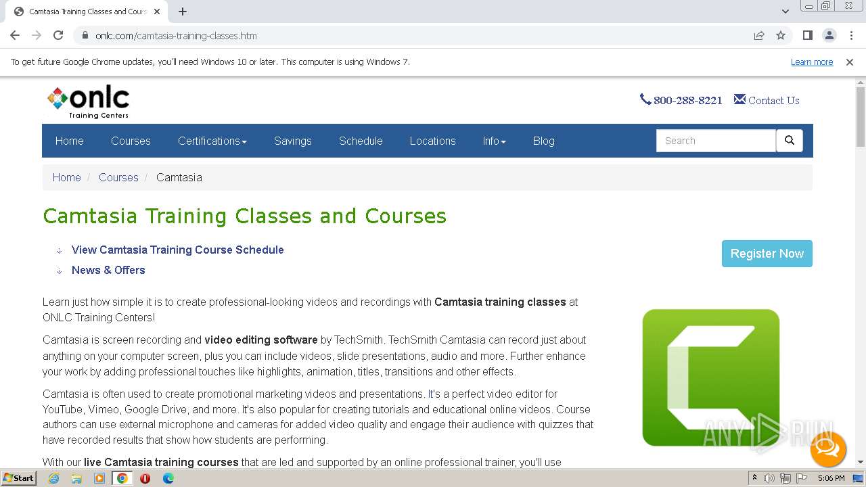Viewport: 866px width, 487px height.
Task: Click Home in the breadcrumb
Action: coord(67,177)
